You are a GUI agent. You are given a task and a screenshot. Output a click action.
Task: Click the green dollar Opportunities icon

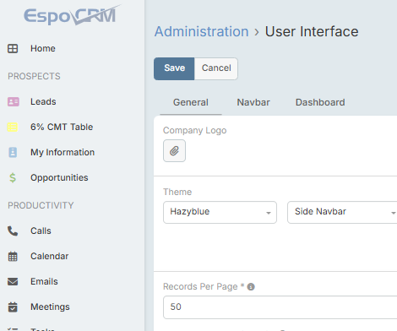13,177
